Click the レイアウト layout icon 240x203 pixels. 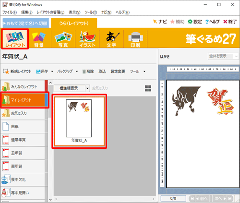pyautogui.click(x=15, y=39)
